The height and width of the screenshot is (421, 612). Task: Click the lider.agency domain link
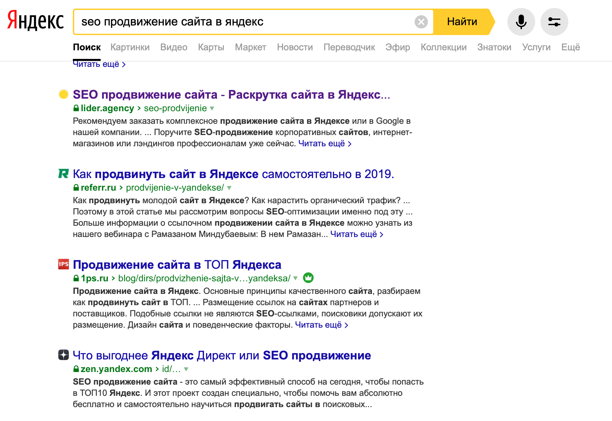[107, 108]
